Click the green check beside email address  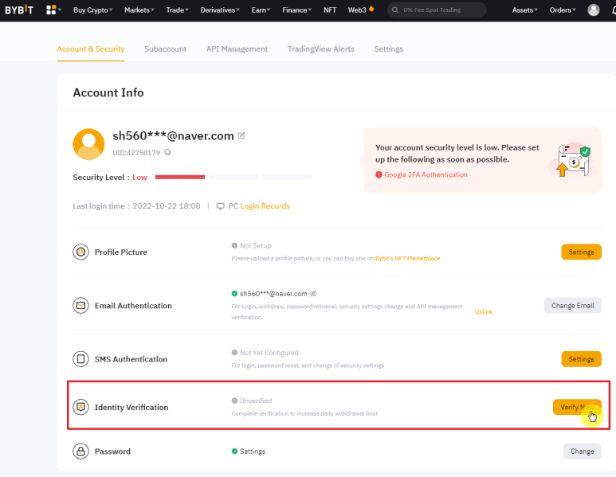(234, 294)
